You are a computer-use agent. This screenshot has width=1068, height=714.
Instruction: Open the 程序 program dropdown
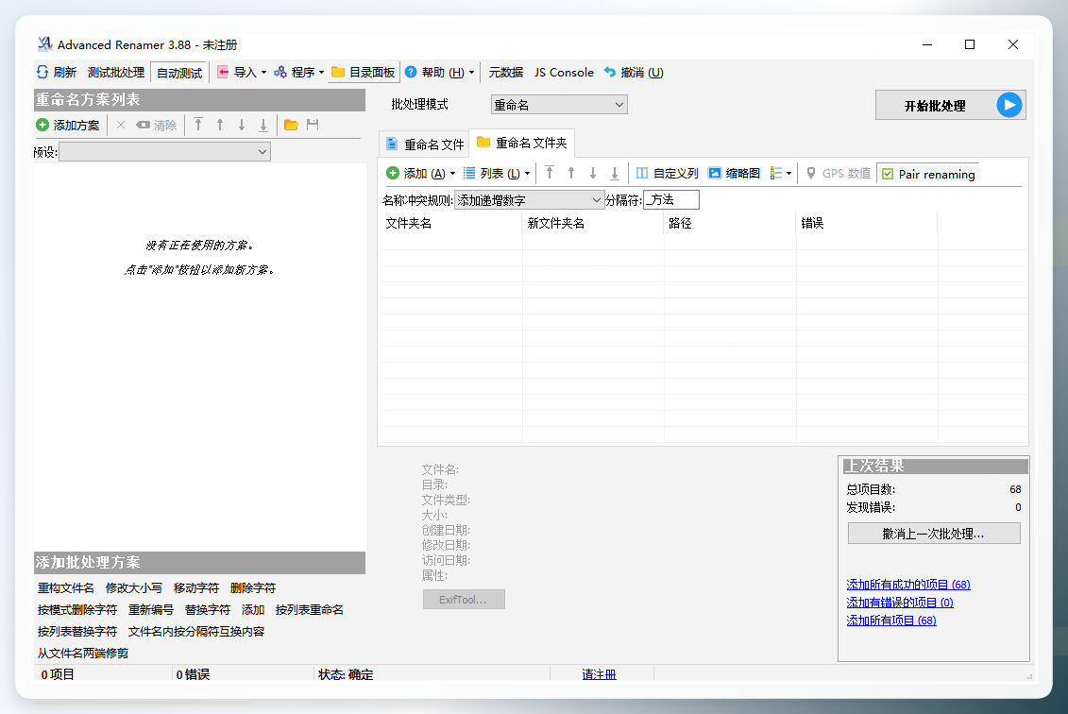coord(298,72)
